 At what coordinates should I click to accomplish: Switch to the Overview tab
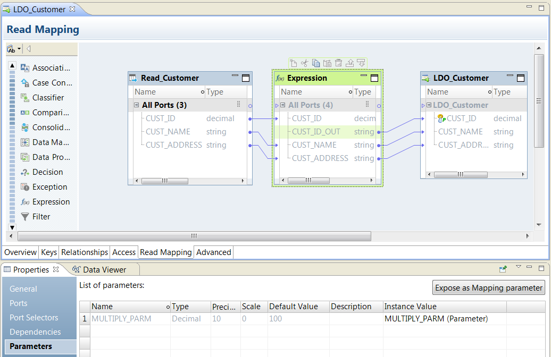(20, 252)
